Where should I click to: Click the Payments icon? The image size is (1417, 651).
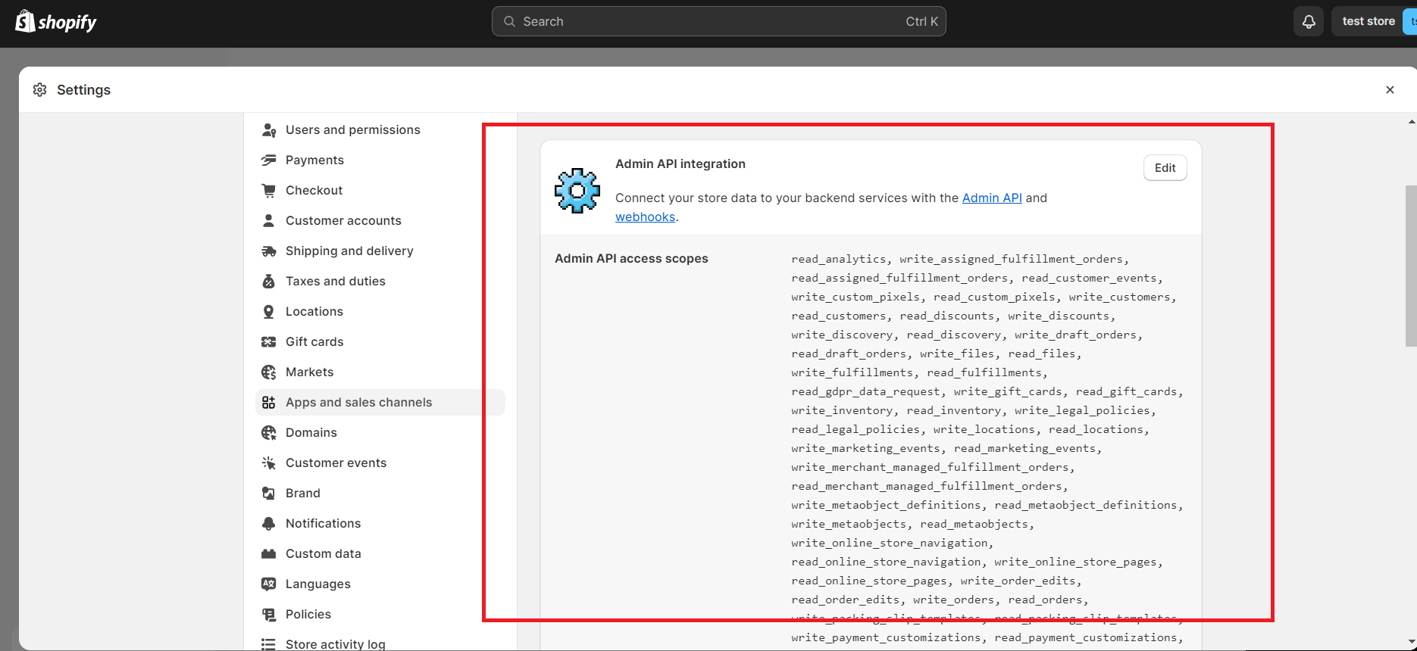(268, 160)
